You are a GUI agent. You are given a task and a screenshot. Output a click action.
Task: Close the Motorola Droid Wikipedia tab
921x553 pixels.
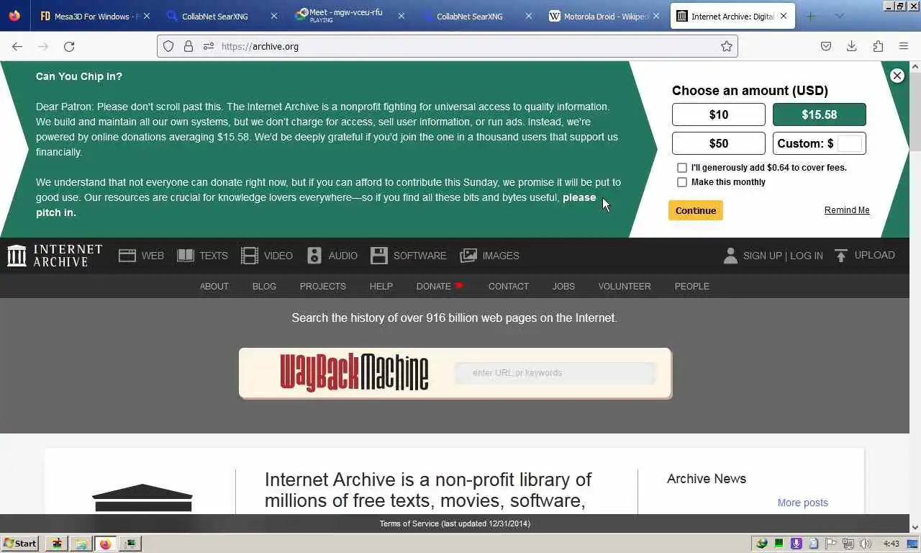coord(655,16)
